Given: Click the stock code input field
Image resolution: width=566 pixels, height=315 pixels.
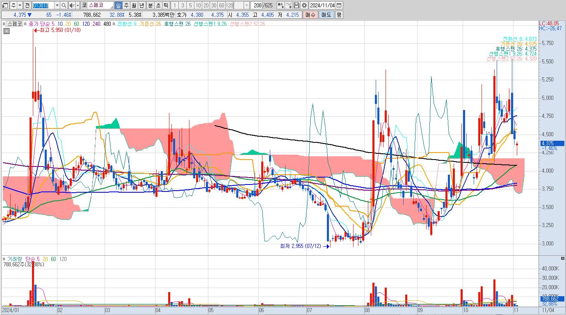Looking at the screenshot, I should coord(43,5).
